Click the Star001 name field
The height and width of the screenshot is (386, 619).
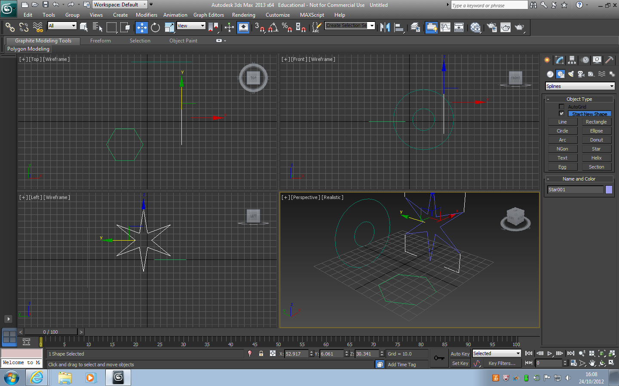(x=575, y=189)
